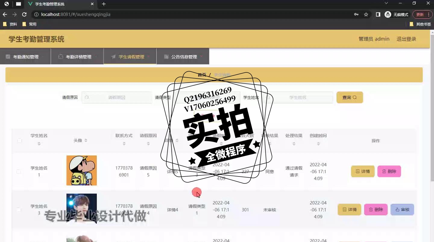Image resolution: width=434 pixels, height=242 pixels.
Task: Click 学生请假管理 paper-plane icon
Action: click(113, 57)
